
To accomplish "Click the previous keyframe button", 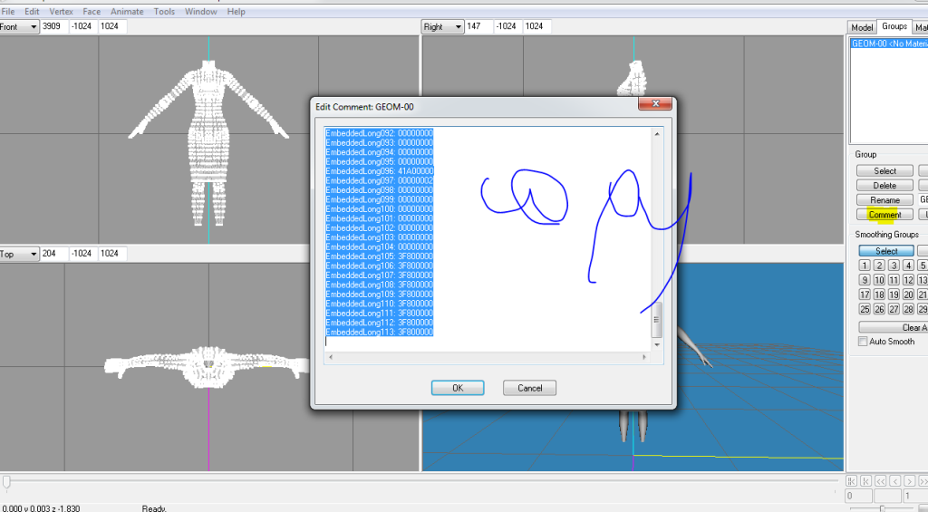I will [865, 481].
